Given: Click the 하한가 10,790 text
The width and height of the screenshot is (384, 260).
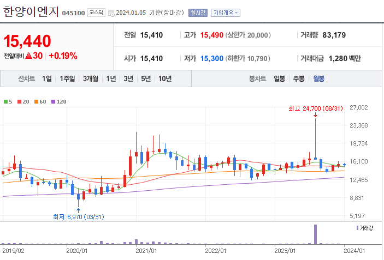Looking at the screenshot, I should pos(248,59).
